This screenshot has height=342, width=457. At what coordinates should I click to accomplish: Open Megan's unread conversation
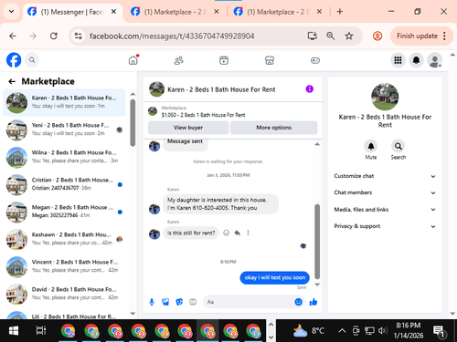64,212
